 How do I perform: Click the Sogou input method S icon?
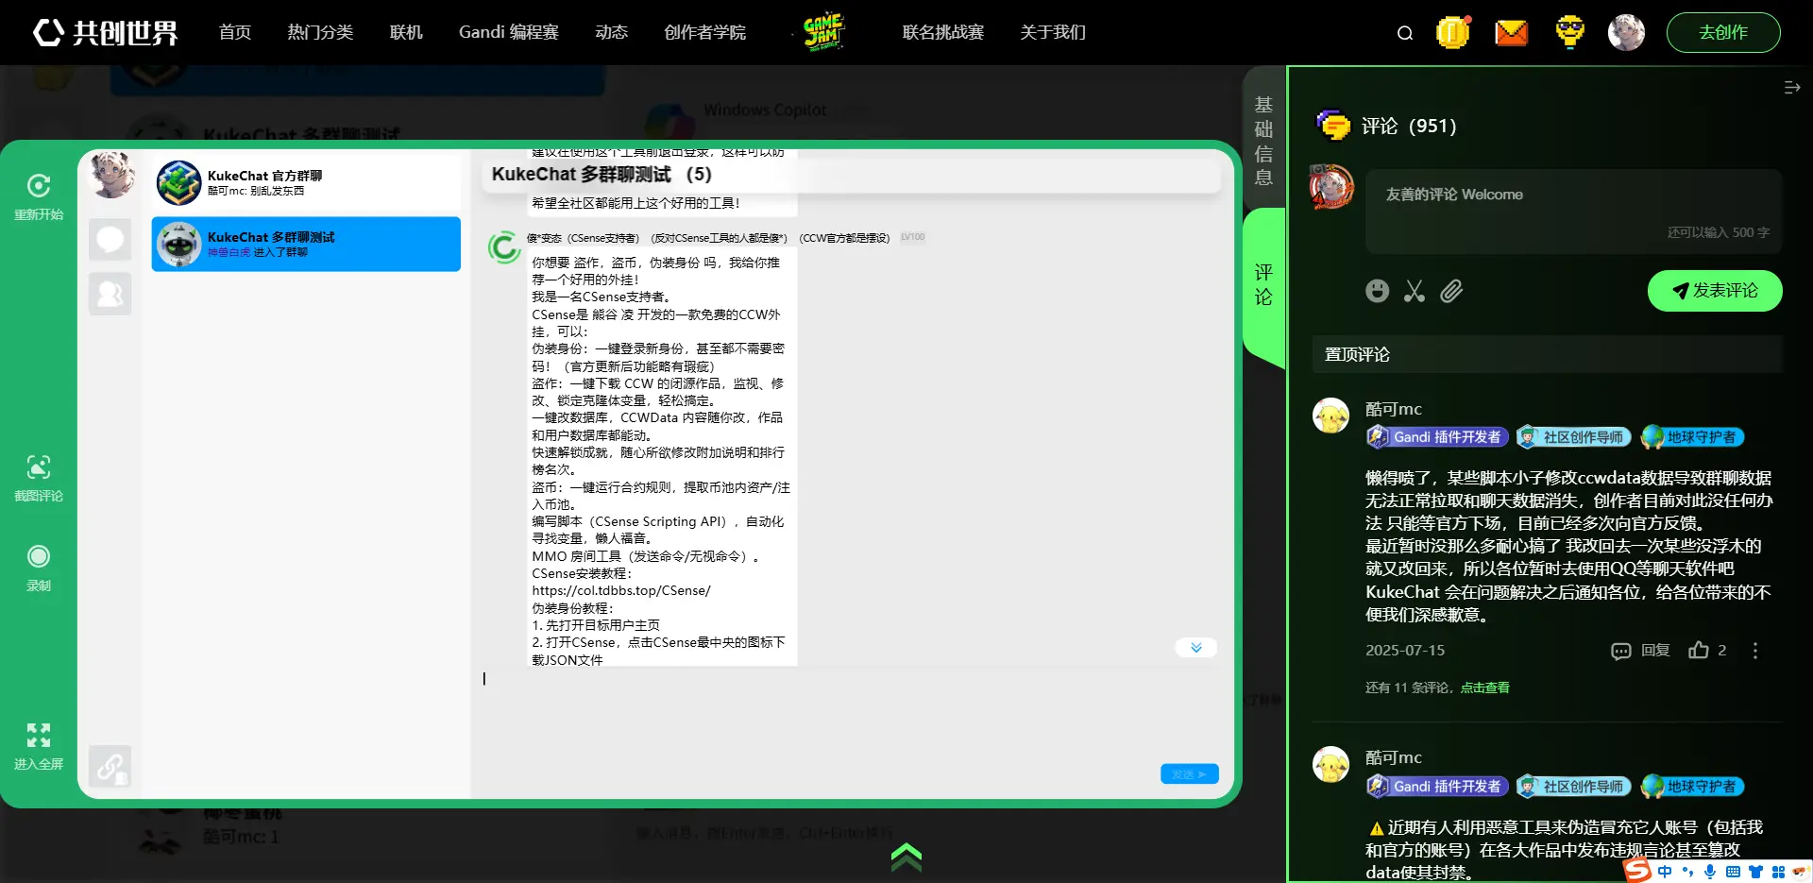(x=1637, y=871)
